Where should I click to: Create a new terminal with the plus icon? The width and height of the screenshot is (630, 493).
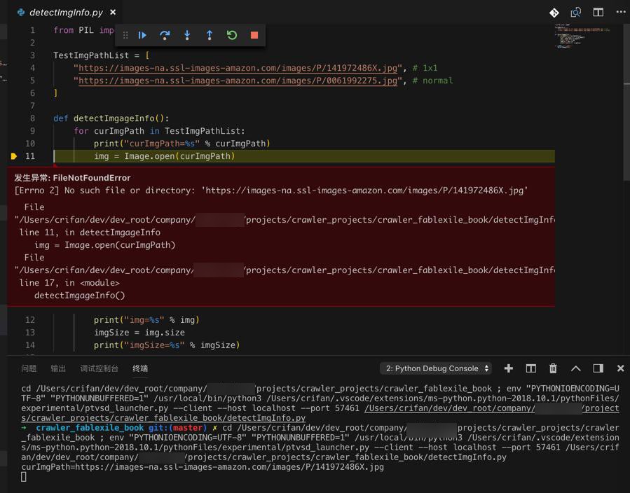(509, 368)
